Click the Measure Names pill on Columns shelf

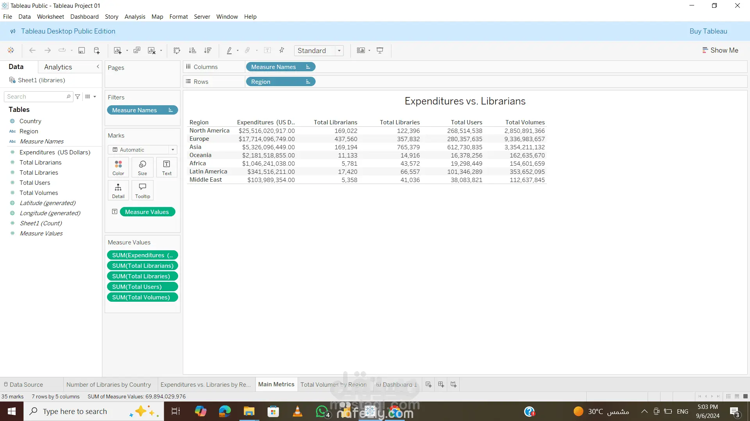click(x=280, y=67)
